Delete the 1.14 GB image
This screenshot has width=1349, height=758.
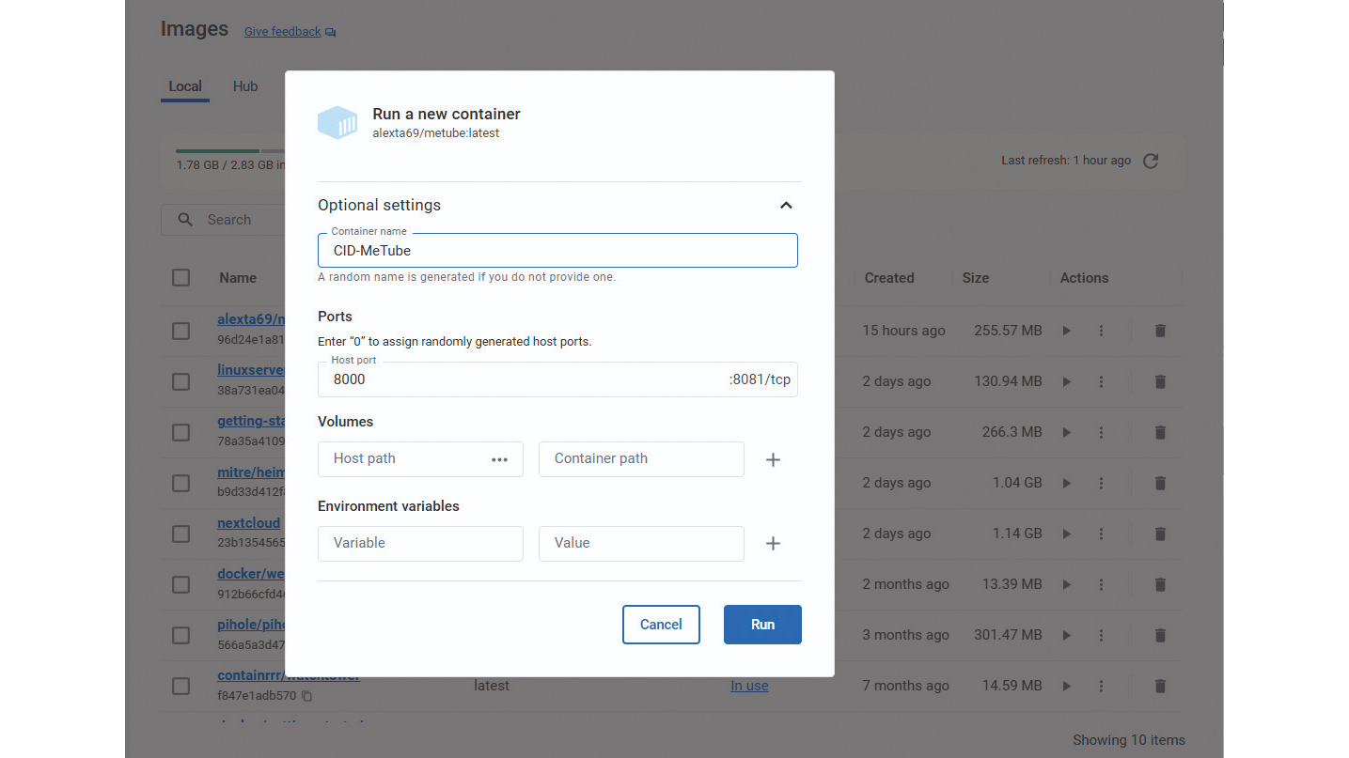click(x=1160, y=534)
